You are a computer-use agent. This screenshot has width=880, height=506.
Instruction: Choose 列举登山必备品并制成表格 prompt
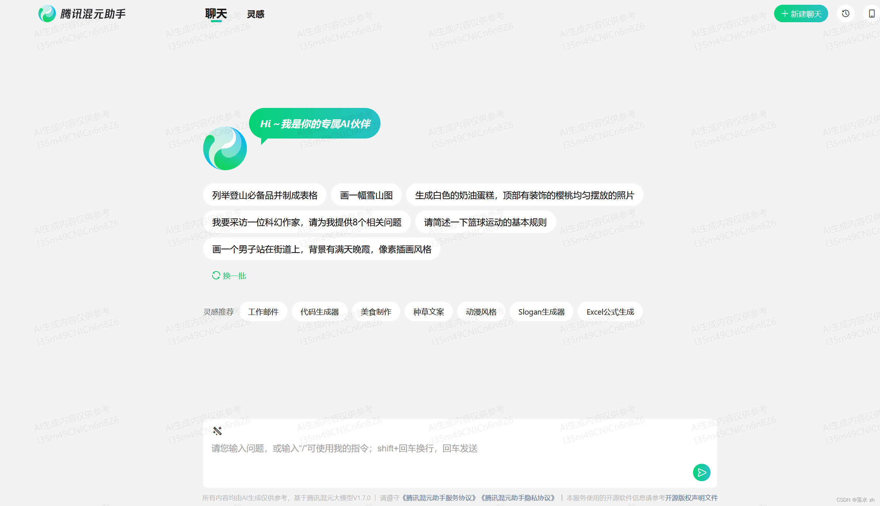265,195
